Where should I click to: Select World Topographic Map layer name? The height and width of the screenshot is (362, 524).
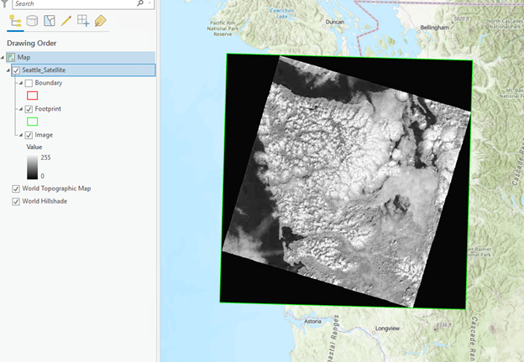click(56, 189)
